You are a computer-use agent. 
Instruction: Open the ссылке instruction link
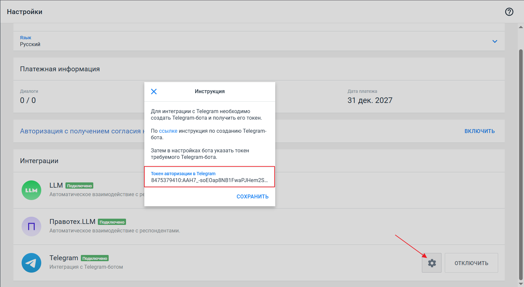[168, 131]
